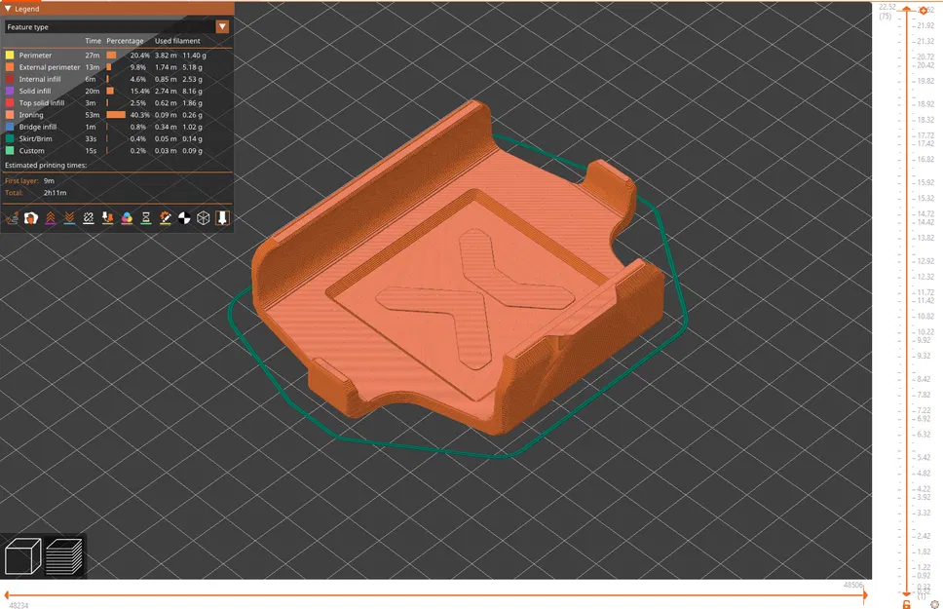Show deretractions using down-chevrons icon
943x609 pixels.
pos(69,218)
